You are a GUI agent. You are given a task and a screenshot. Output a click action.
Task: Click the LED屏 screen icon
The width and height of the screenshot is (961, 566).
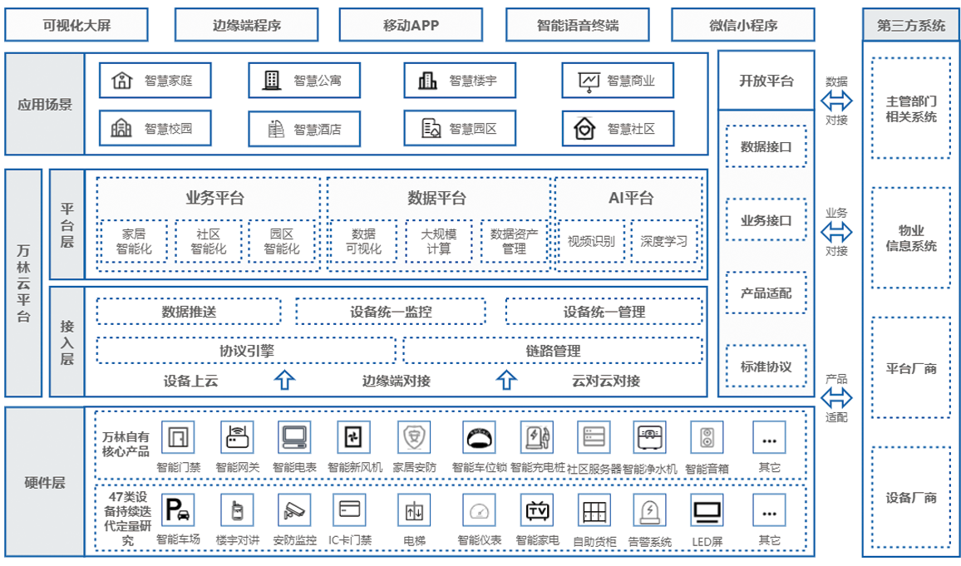coord(707,510)
